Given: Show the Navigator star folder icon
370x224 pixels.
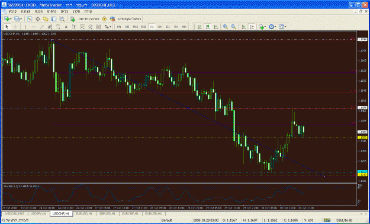Looking at the screenshot, I should coord(46,19).
